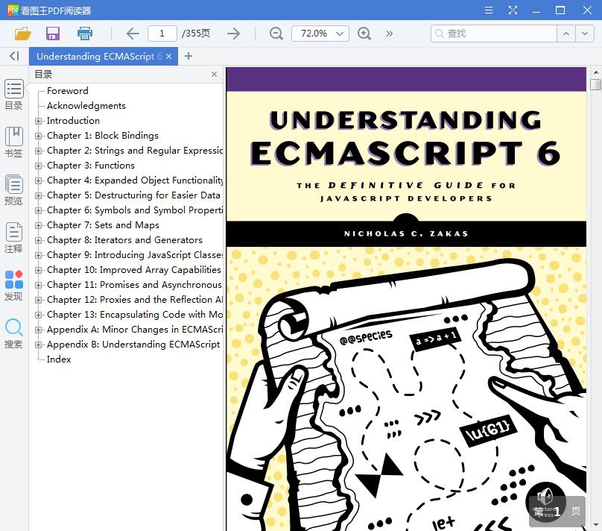Viewport: 602px width, 531px height.
Task: Open Introduction outline entry
Action: (73, 121)
